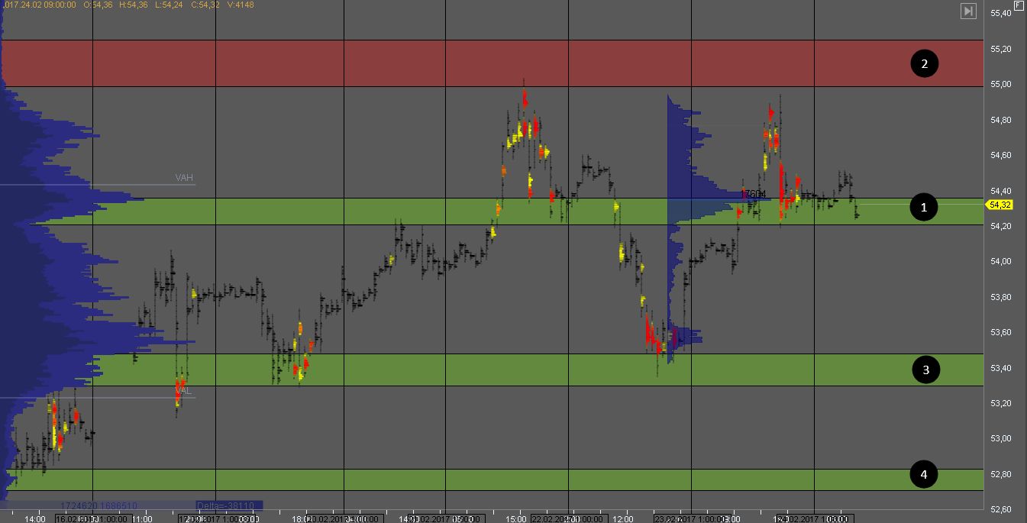This screenshot has width=1027, height=523.
Task: Select the black circle marker numbered 4
Action: [x=924, y=475]
